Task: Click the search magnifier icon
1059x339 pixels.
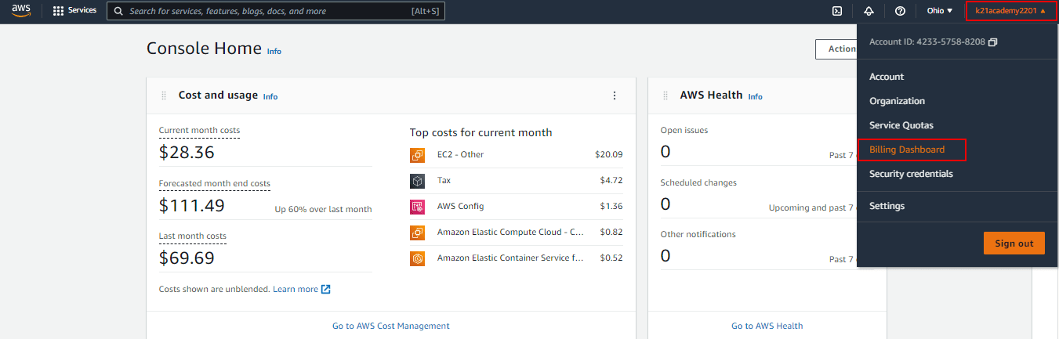Action: (x=118, y=12)
